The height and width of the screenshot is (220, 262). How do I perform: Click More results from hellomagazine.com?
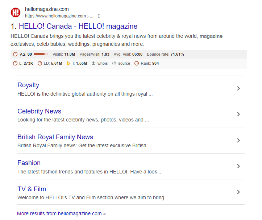pyautogui.click(x=61, y=213)
